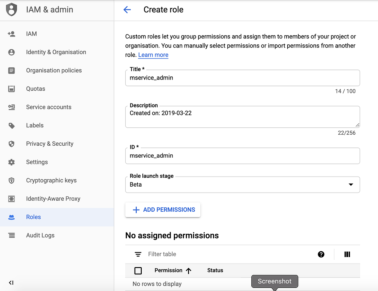Check the select-all permissions checkbox

pyautogui.click(x=138, y=271)
